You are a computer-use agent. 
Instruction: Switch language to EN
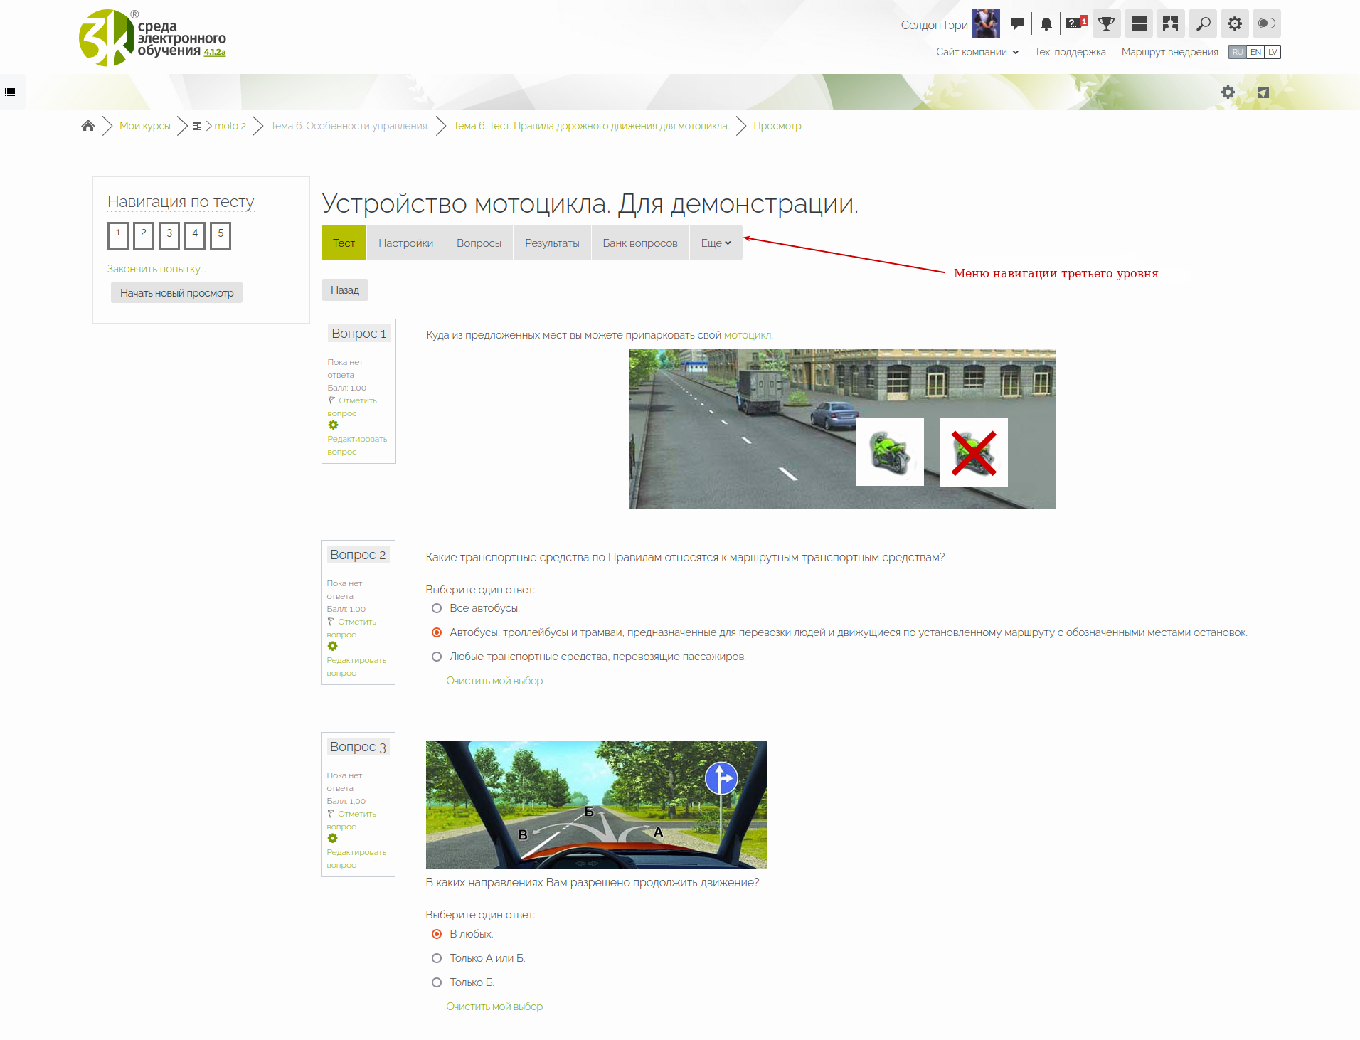tap(1255, 52)
